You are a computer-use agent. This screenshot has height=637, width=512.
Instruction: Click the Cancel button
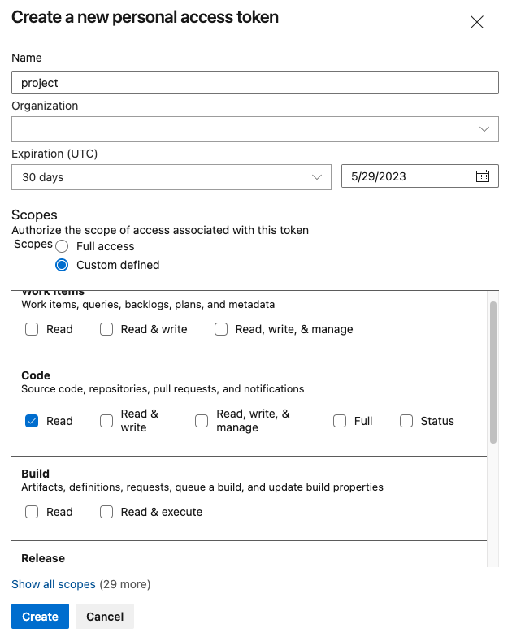(105, 617)
